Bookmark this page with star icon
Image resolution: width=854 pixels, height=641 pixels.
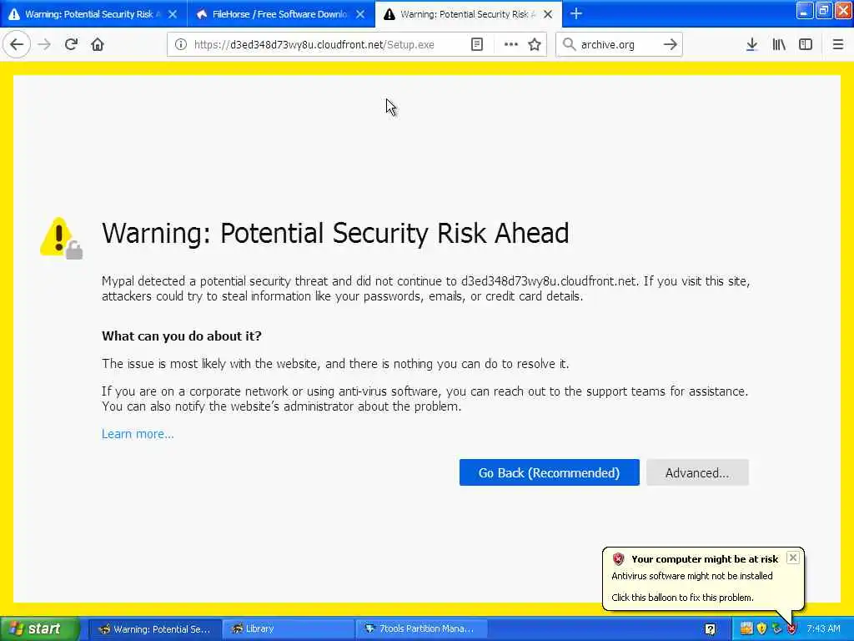pos(535,44)
